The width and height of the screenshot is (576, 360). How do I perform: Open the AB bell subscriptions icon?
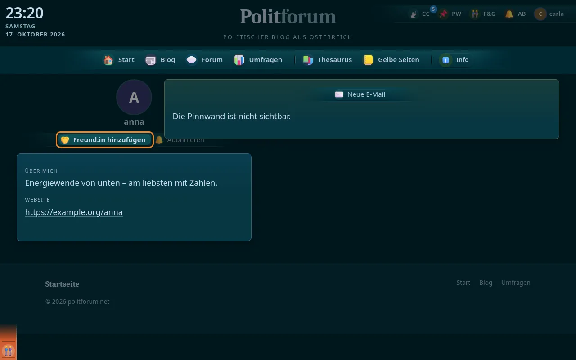tap(509, 14)
